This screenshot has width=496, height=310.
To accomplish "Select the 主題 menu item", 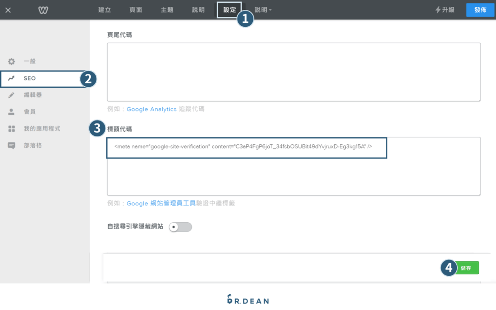I will [x=167, y=9].
